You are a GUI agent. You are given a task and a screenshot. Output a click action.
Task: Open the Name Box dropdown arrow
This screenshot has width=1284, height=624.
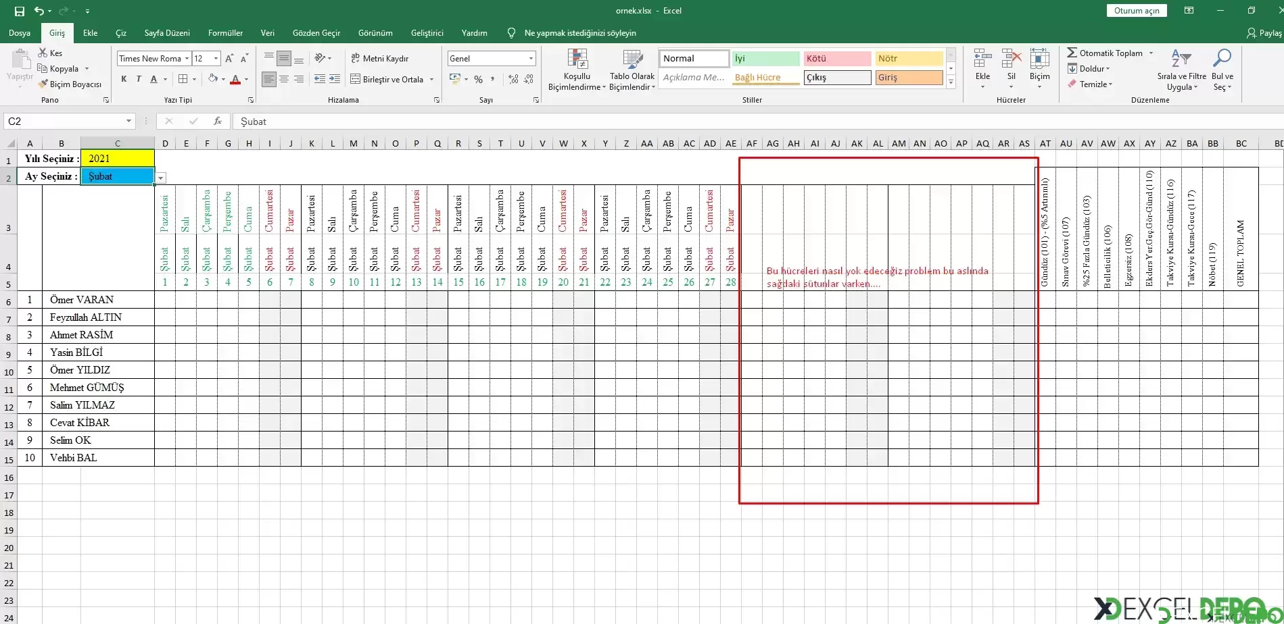pos(128,121)
